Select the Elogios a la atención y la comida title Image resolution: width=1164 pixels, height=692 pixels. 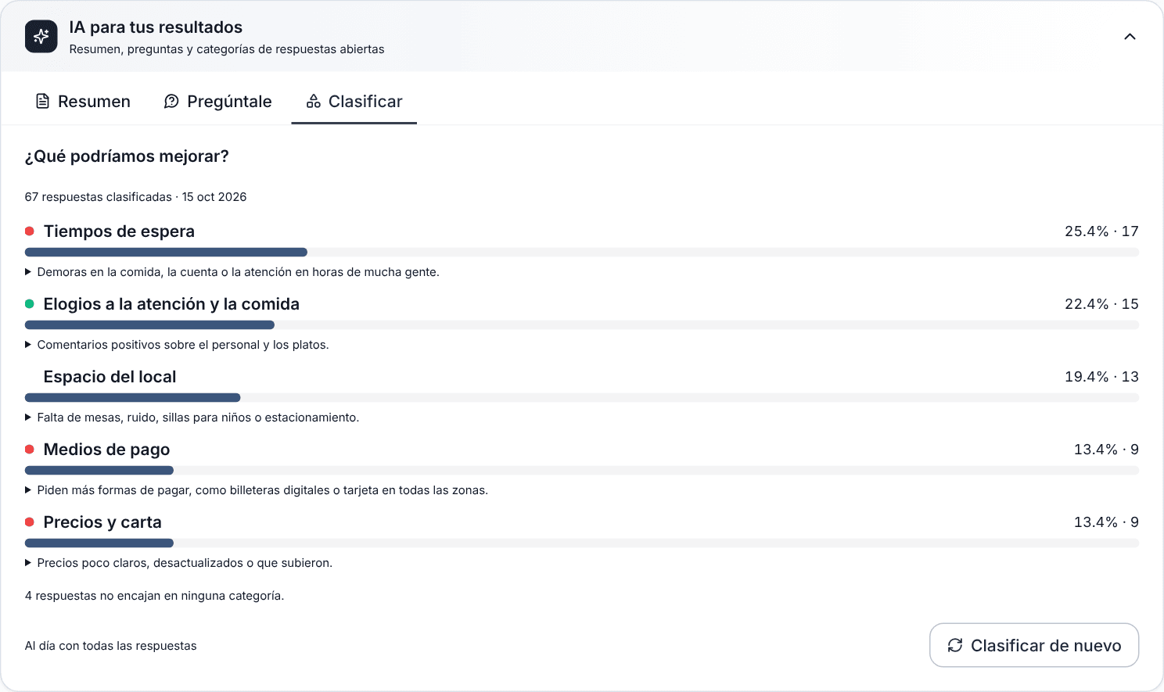point(171,304)
